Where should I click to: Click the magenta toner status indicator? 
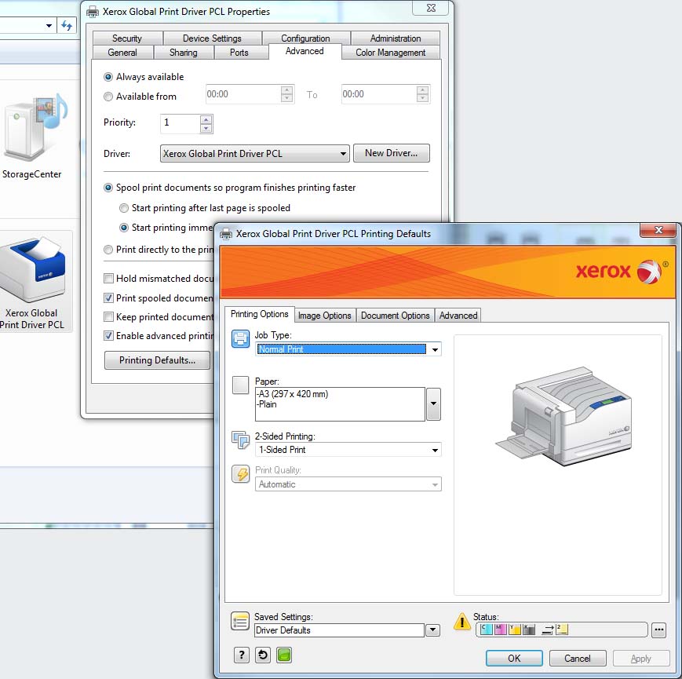(501, 629)
